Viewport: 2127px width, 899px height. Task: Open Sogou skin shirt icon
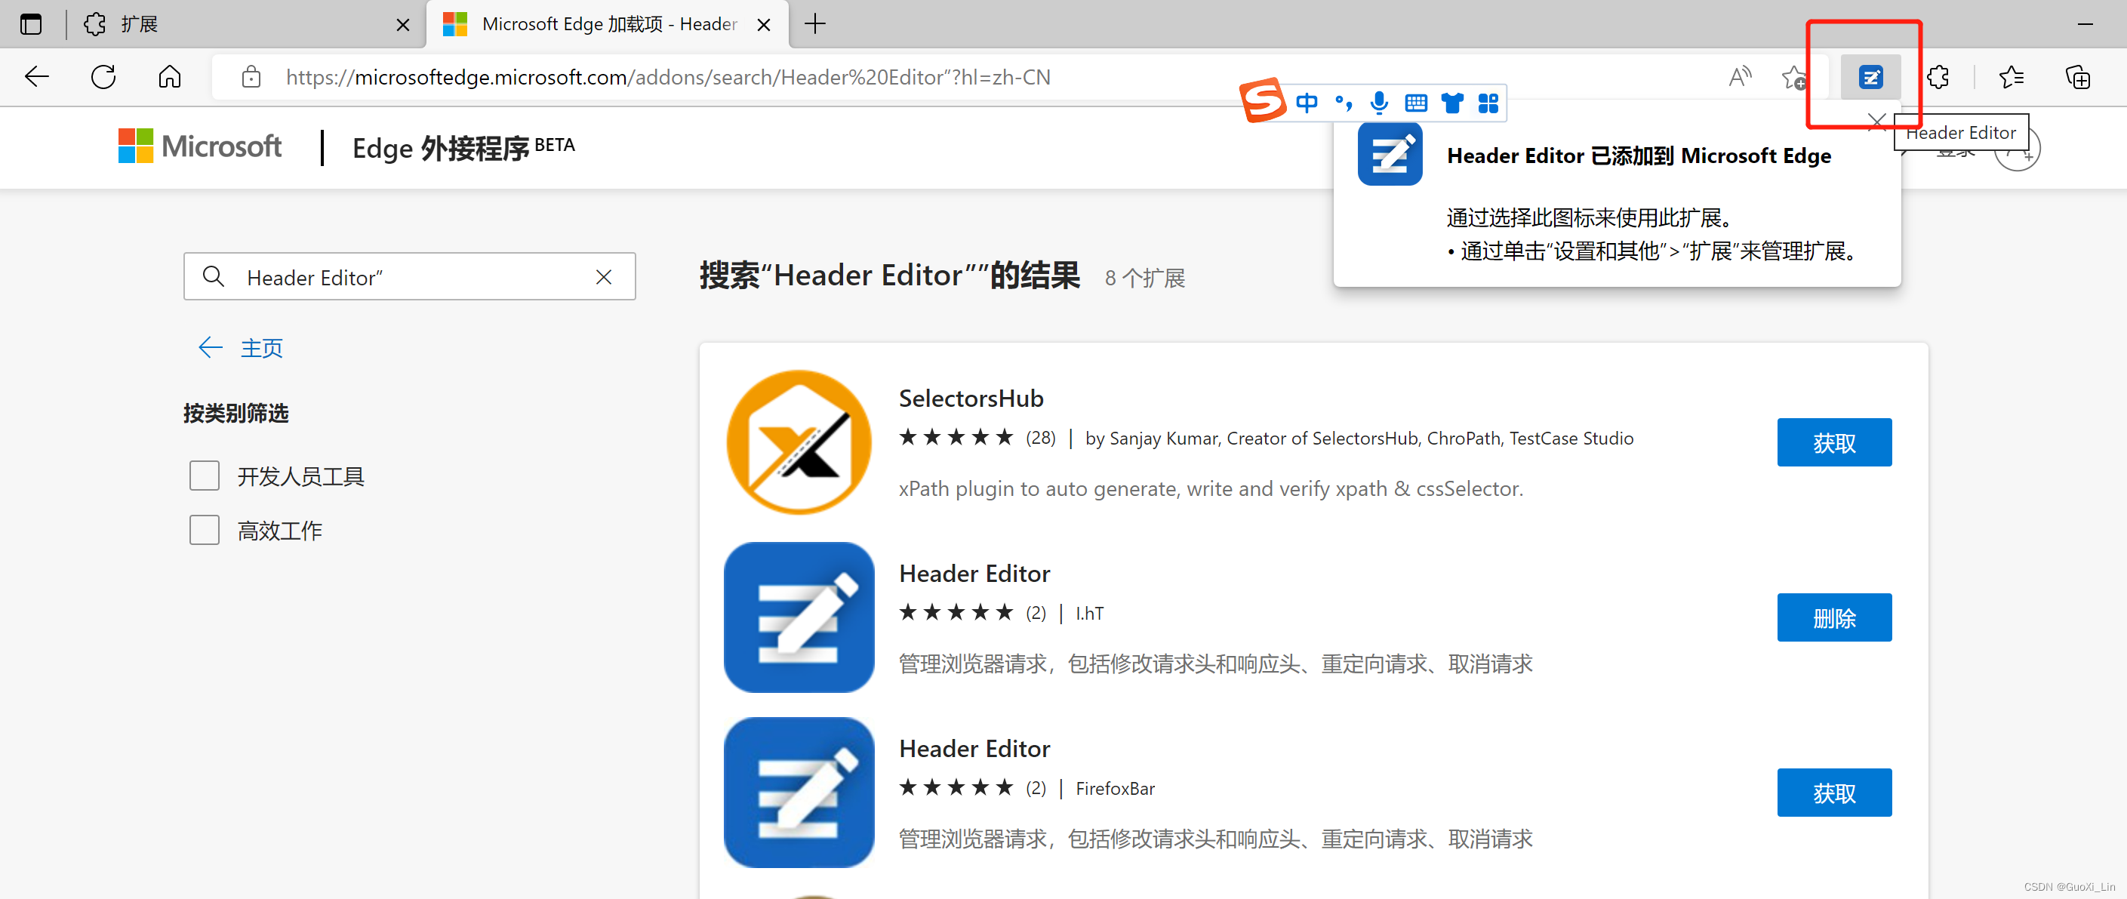coord(1451,103)
